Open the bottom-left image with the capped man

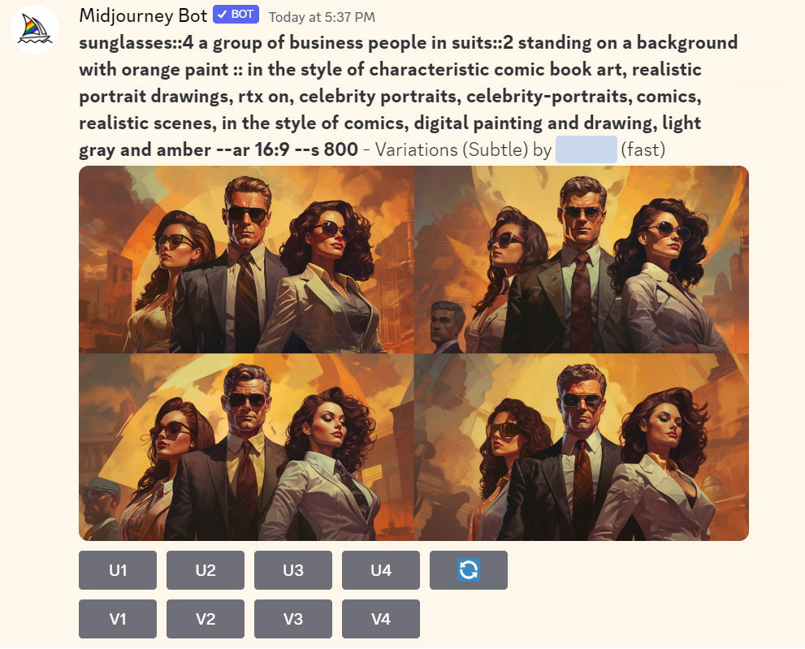coord(246,447)
